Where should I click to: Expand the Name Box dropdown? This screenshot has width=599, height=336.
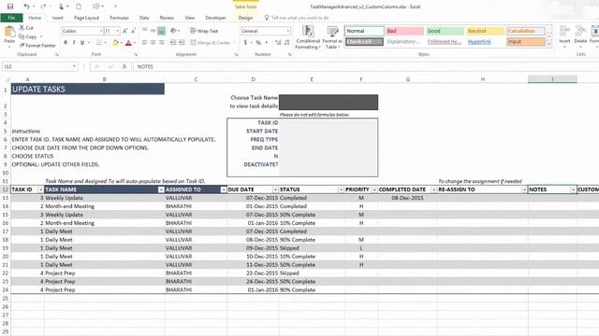[74, 66]
